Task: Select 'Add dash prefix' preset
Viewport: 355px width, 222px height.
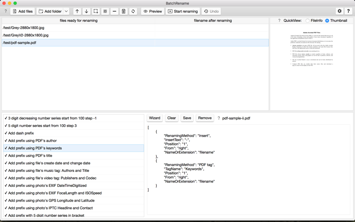Action: coord(74,133)
